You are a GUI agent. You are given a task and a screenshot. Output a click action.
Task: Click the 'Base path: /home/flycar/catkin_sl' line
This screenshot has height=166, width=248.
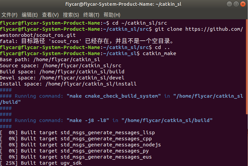pyautogui.click(x=45, y=60)
